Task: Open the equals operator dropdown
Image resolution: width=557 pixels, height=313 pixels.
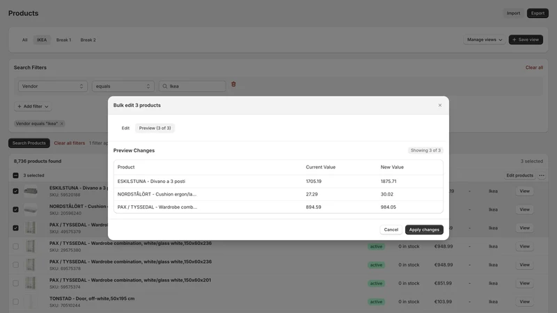Action: [x=123, y=86]
